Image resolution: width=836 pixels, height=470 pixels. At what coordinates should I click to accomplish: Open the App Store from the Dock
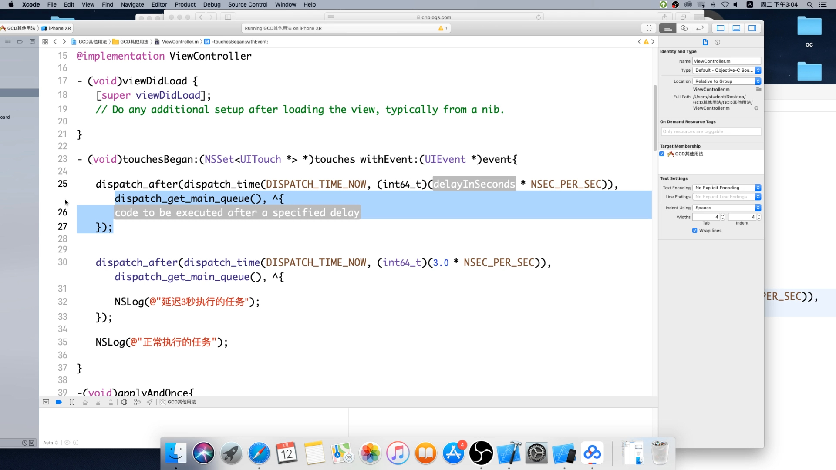(453, 453)
